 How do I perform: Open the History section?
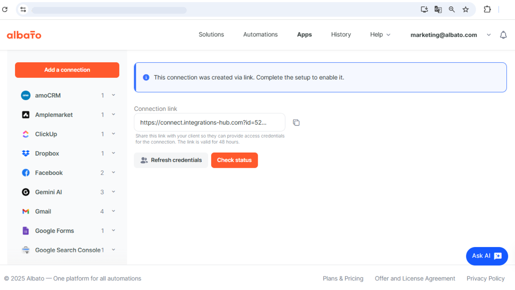coord(341,34)
